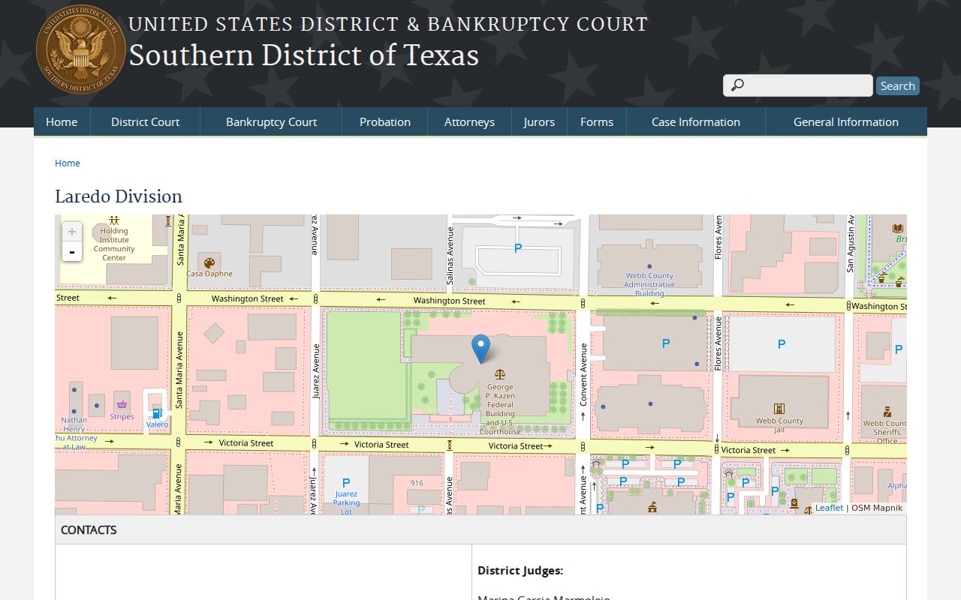Click the Laredo Division page heading
The image size is (961, 600).
119,196
